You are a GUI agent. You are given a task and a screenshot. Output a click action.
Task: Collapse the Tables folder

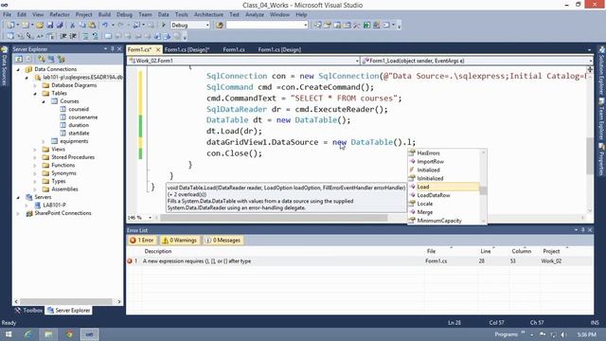click(35, 94)
